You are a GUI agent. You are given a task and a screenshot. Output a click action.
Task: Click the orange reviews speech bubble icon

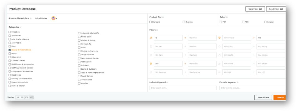pyautogui.click(x=220, y=38)
